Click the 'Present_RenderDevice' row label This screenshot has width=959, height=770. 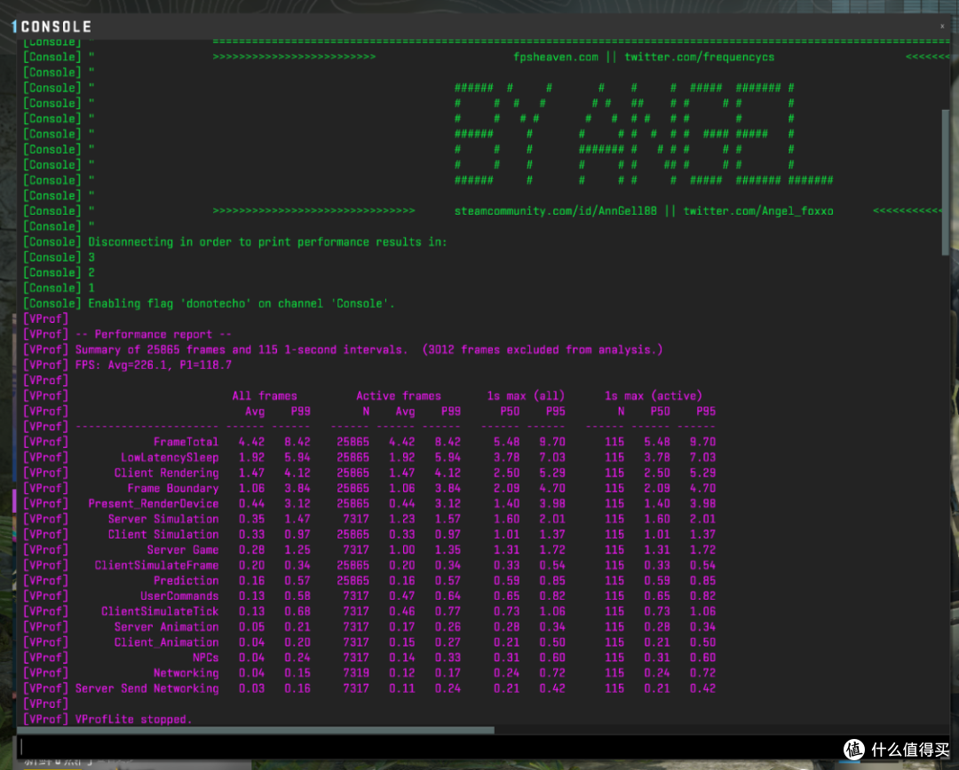click(154, 504)
